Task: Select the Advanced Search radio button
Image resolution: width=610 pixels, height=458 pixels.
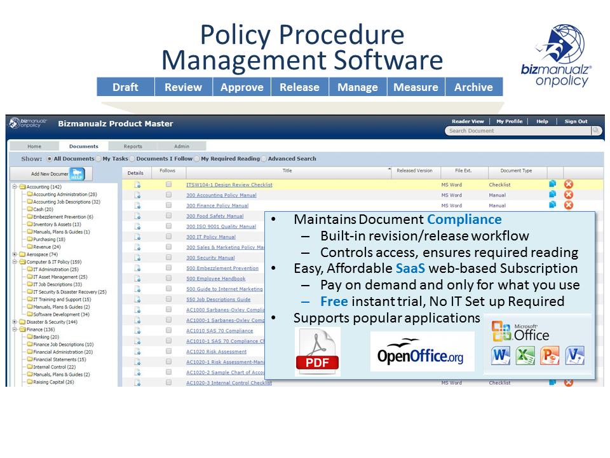Action: pyautogui.click(x=264, y=159)
